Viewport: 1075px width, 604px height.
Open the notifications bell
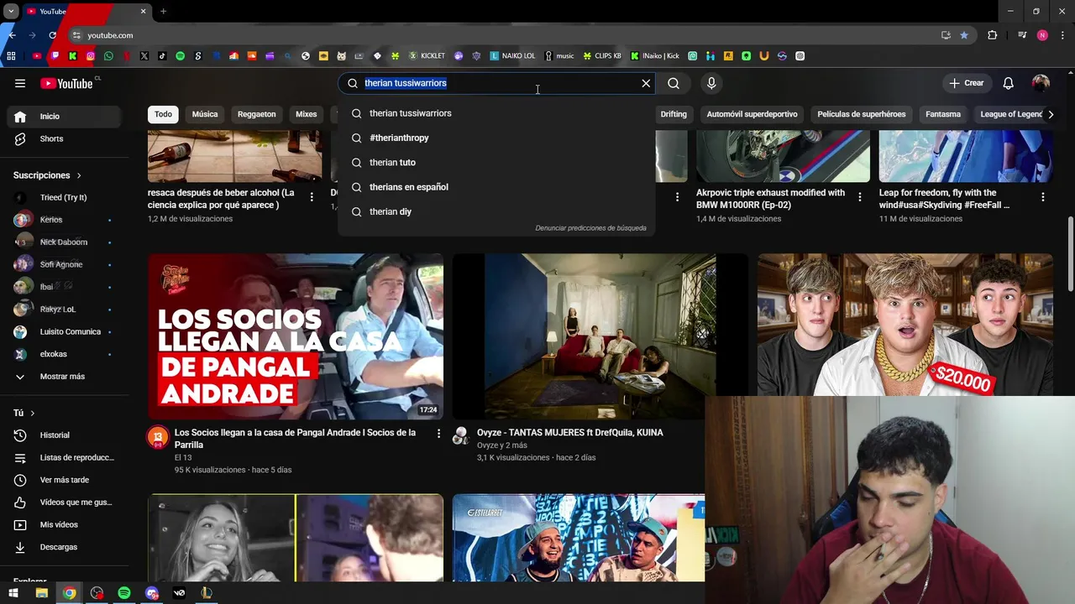tap(1009, 83)
